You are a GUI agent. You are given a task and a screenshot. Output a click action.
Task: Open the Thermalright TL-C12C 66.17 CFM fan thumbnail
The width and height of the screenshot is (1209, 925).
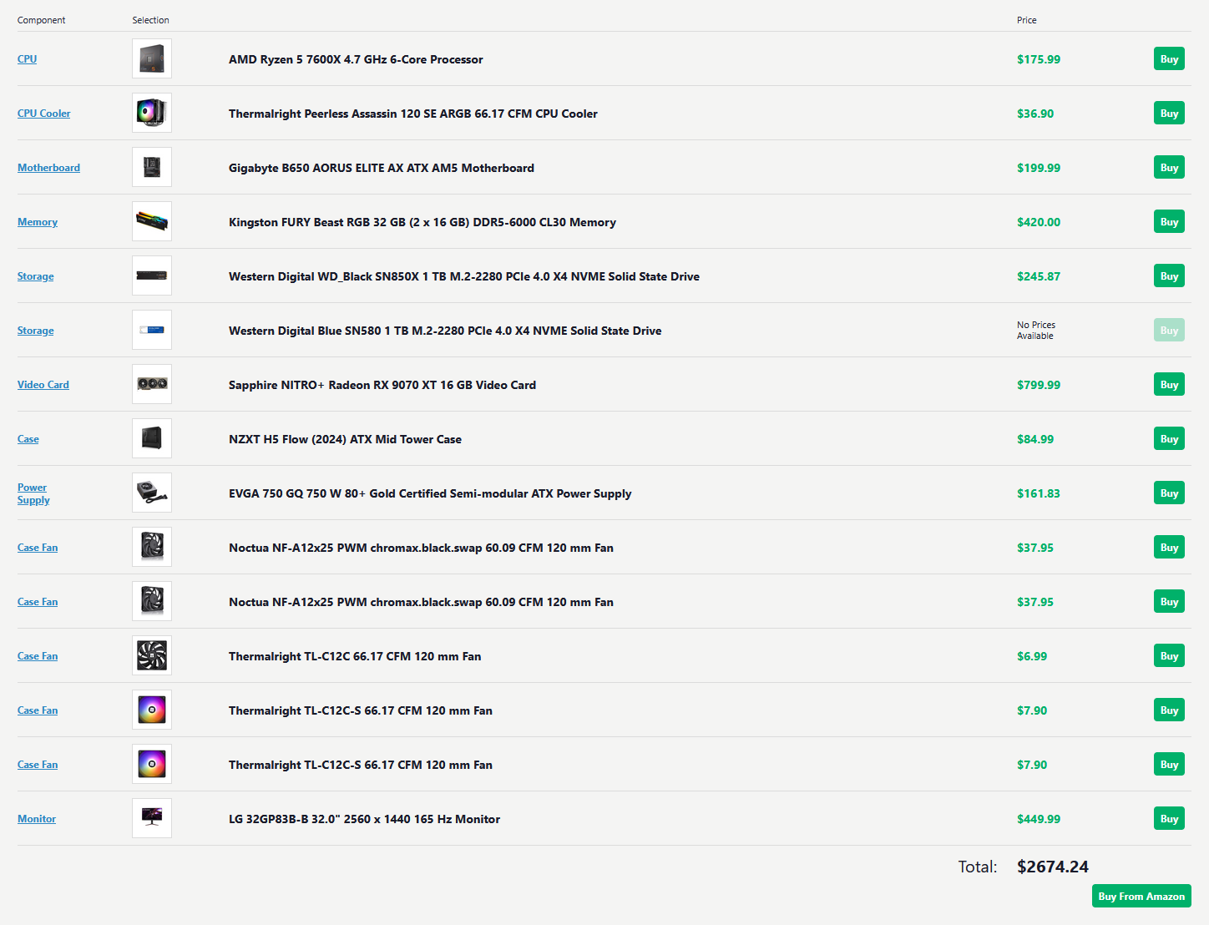[x=152, y=655]
